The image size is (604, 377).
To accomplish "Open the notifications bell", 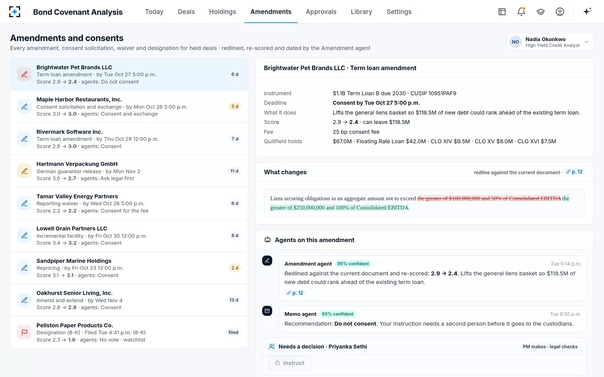I will point(521,12).
